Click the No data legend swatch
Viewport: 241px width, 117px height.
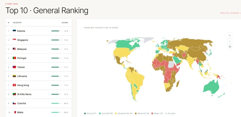tap(166, 113)
